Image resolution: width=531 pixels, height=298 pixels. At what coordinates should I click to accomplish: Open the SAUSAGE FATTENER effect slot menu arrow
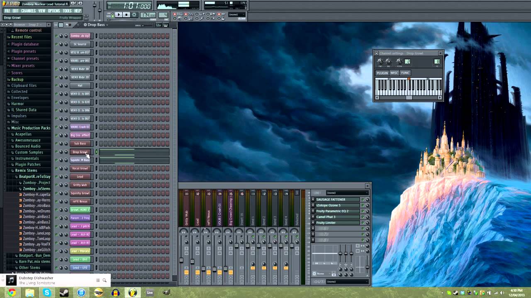click(x=313, y=199)
